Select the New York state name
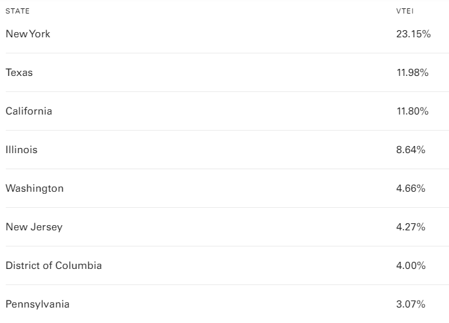This screenshot has width=449, height=323. [28, 33]
